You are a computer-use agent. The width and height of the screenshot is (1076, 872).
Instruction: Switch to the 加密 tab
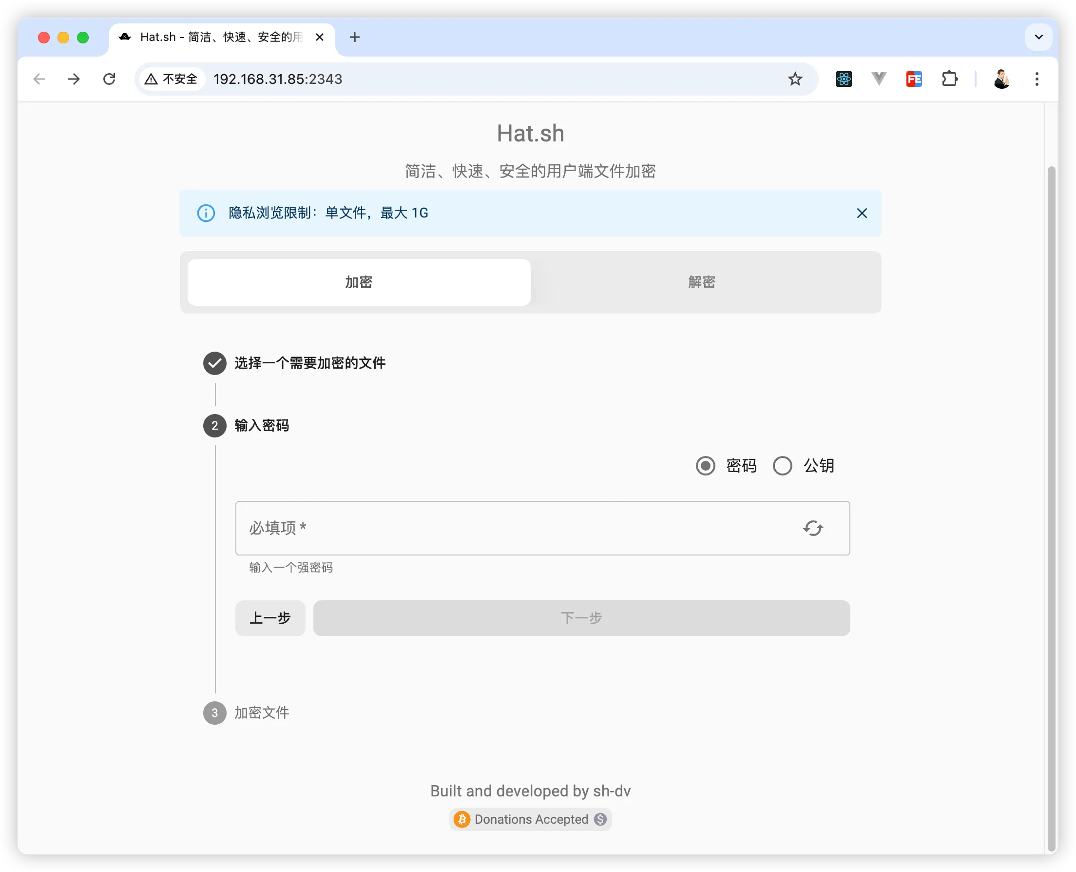(x=359, y=282)
